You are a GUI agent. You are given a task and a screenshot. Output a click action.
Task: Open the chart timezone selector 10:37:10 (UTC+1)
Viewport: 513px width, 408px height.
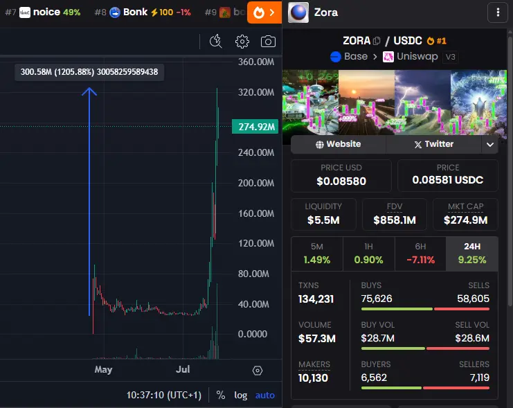click(x=164, y=395)
